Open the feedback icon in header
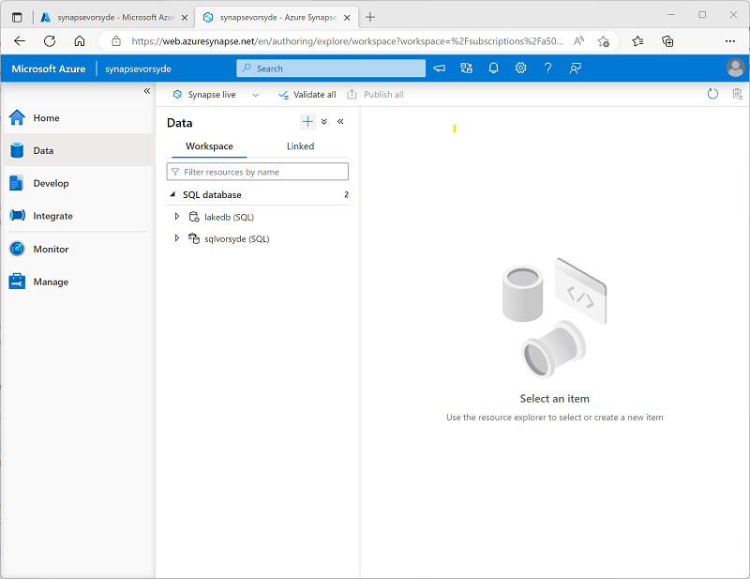Image resolution: width=750 pixels, height=579 pixels. click(575, 69)
